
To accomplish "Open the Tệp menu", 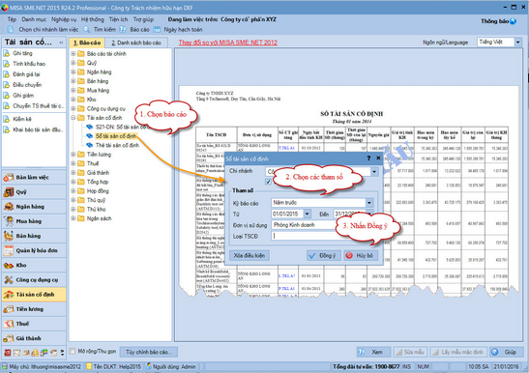I will pos(12,19).
